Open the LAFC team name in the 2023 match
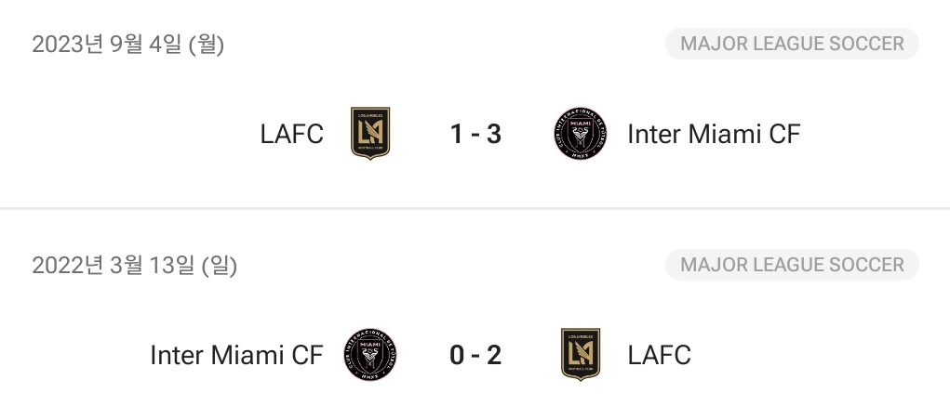The image size is (950, 419). pyautogui.click(x=291, y=135)
